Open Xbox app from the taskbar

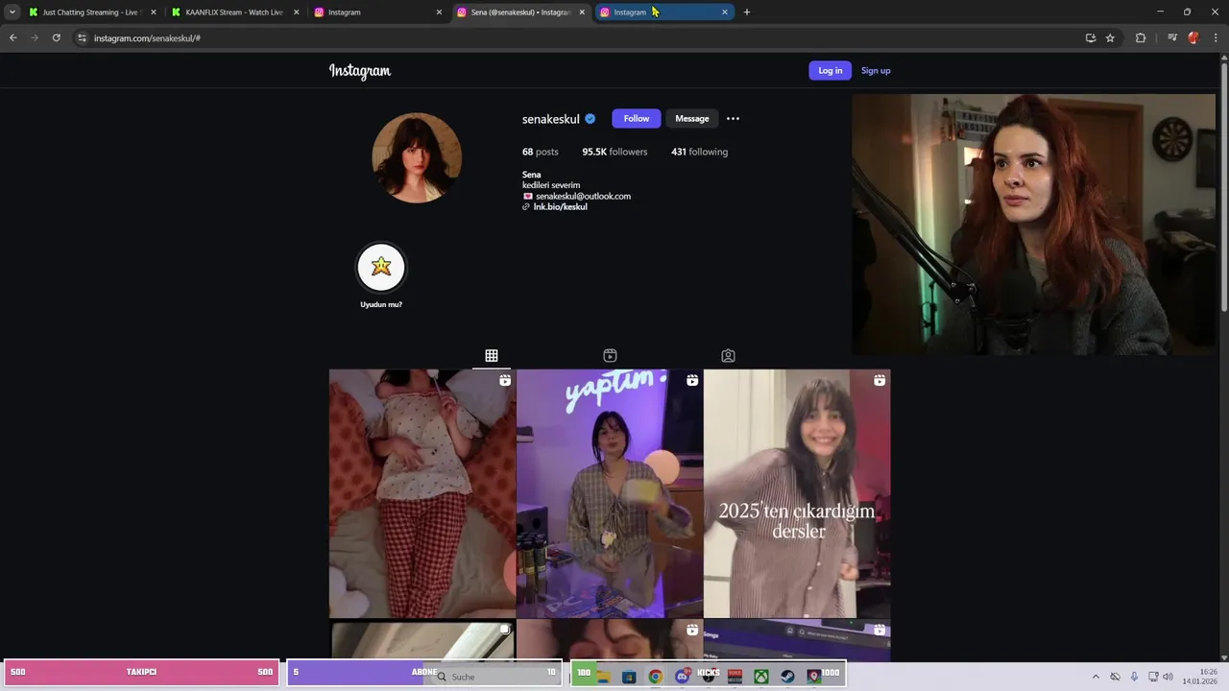click(x=760, y=677)
